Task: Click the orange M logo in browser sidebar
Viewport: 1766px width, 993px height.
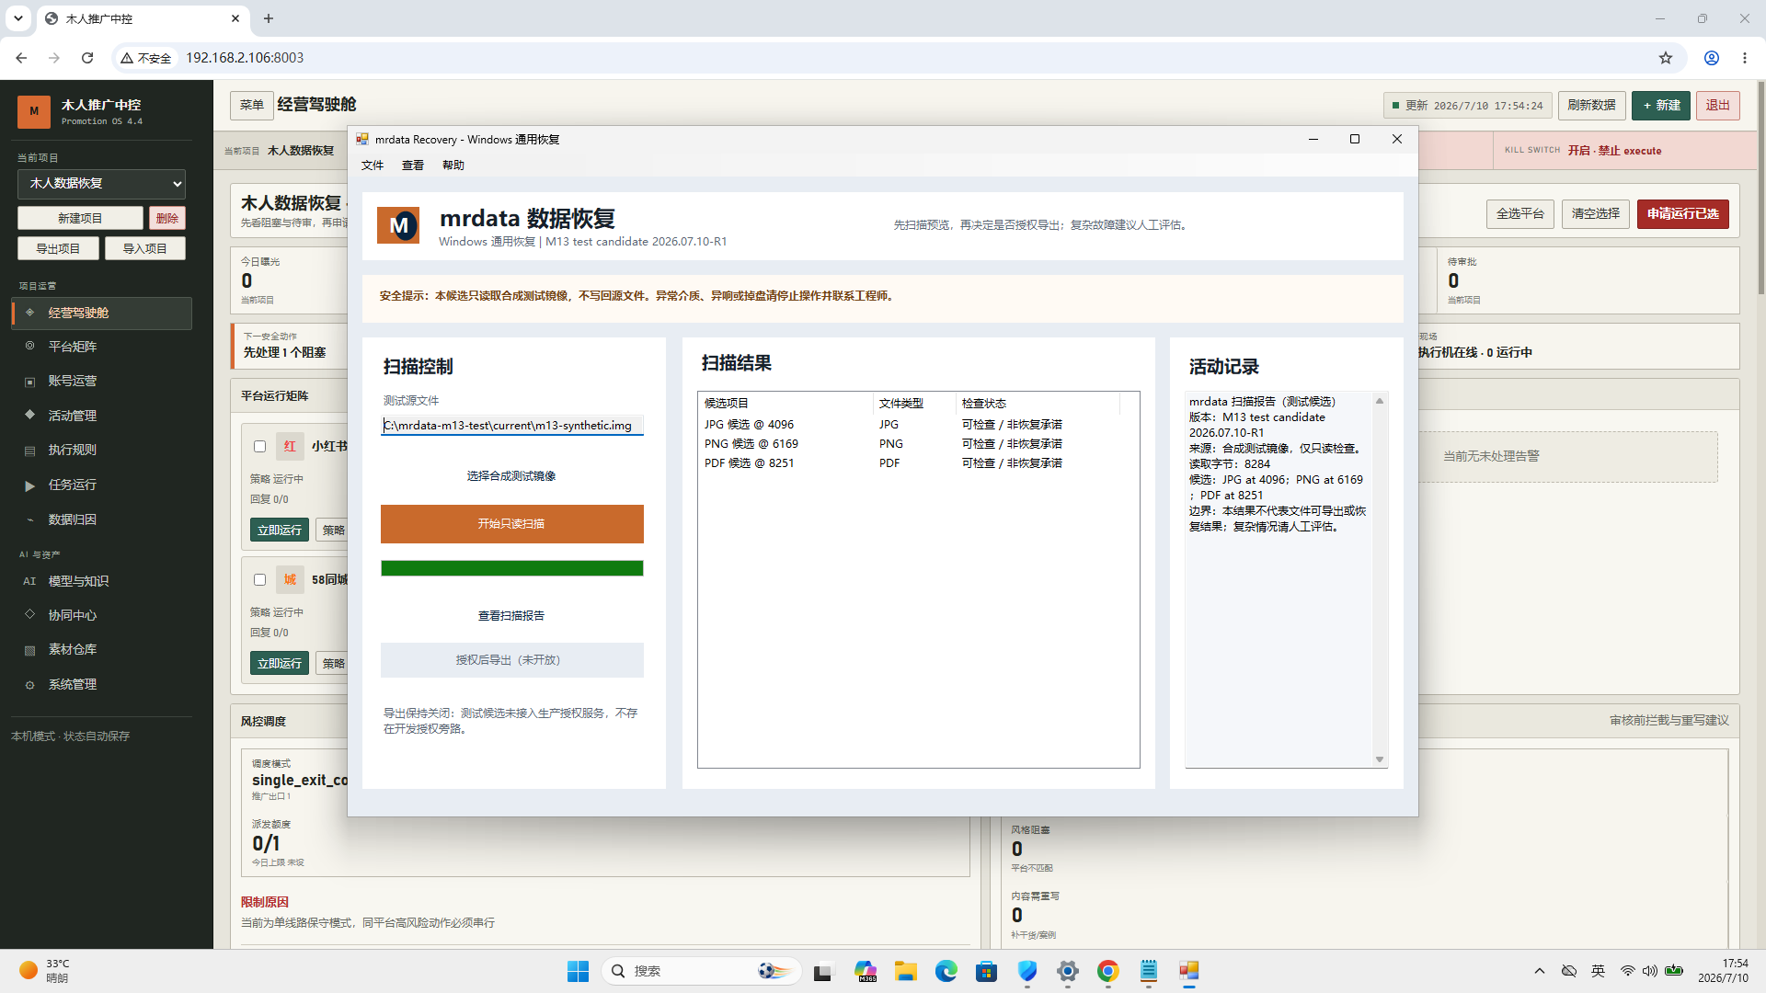Action: tap(34, 112)
